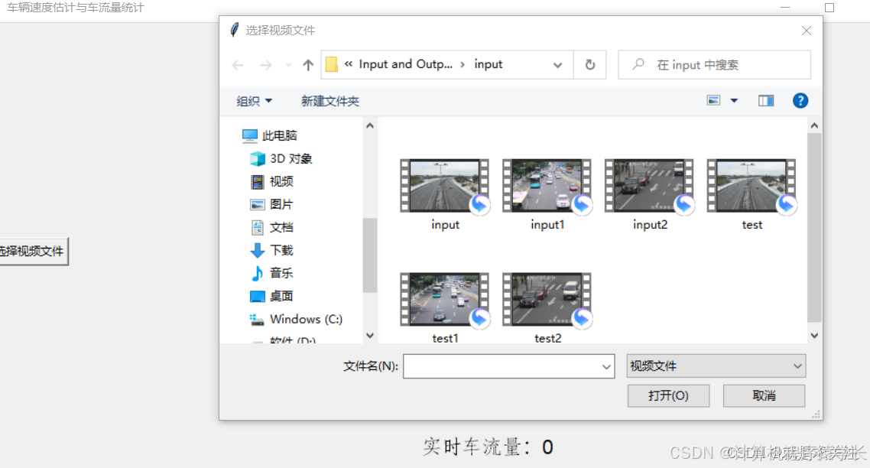This screenshot has width=870, height=468.
Task: Click the back navigation arrow
Action: click(237, 64)
